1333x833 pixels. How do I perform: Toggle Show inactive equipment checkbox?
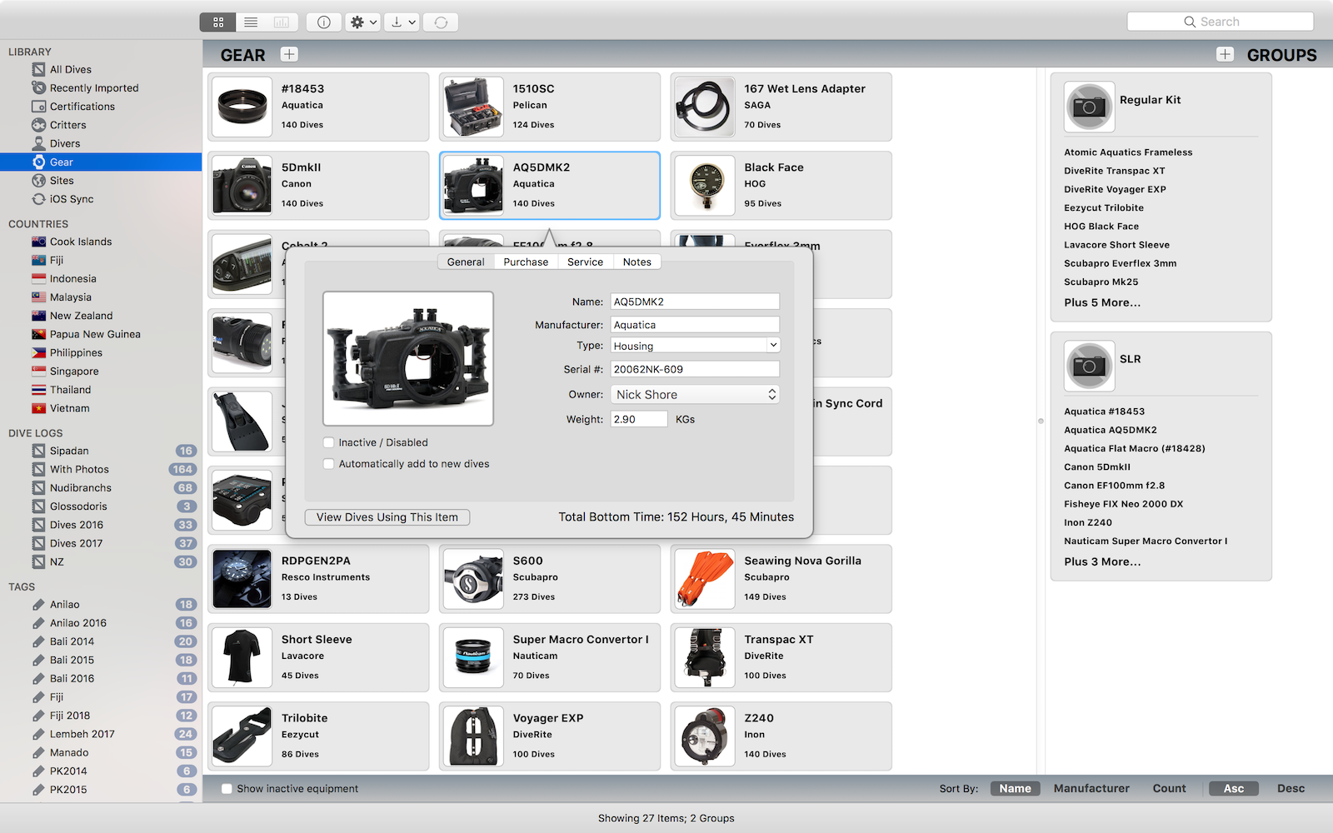(x=227, y=789)
